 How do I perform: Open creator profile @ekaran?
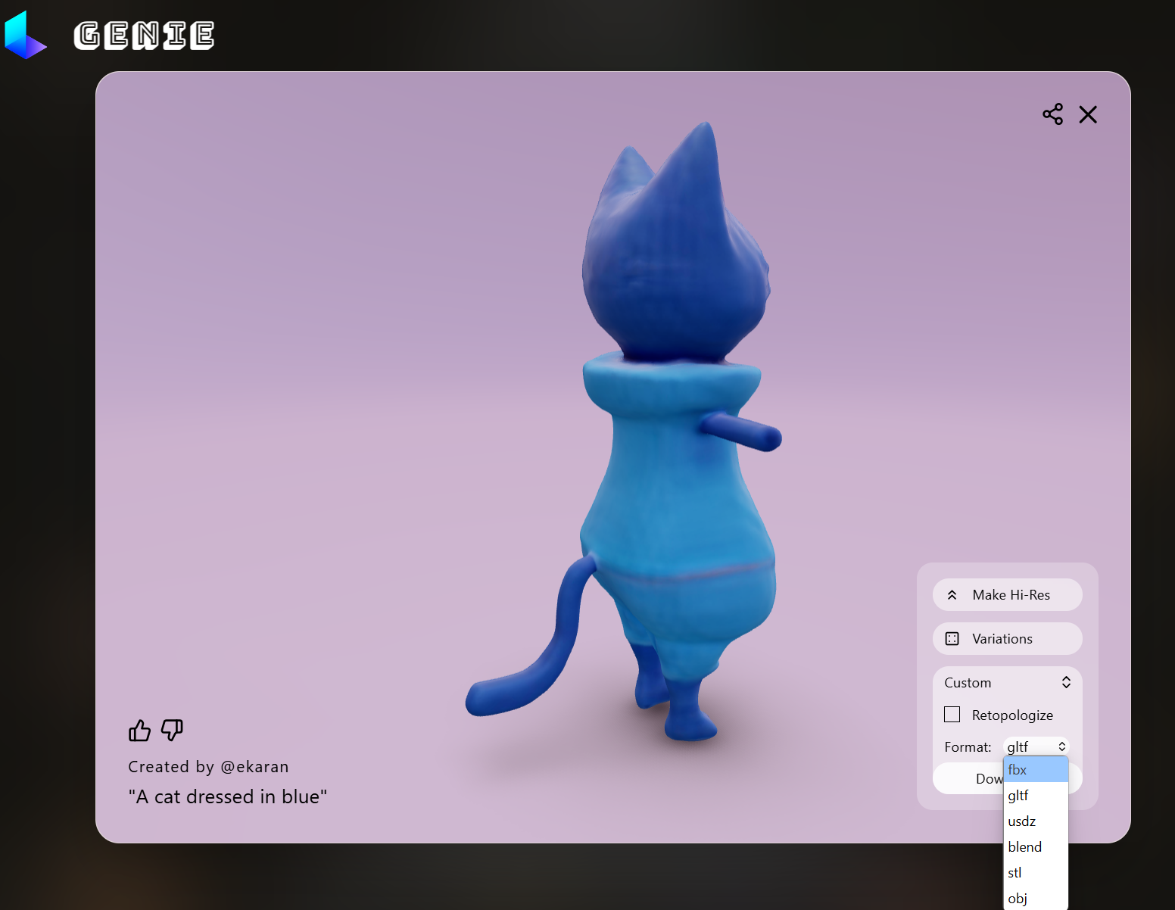254,767
